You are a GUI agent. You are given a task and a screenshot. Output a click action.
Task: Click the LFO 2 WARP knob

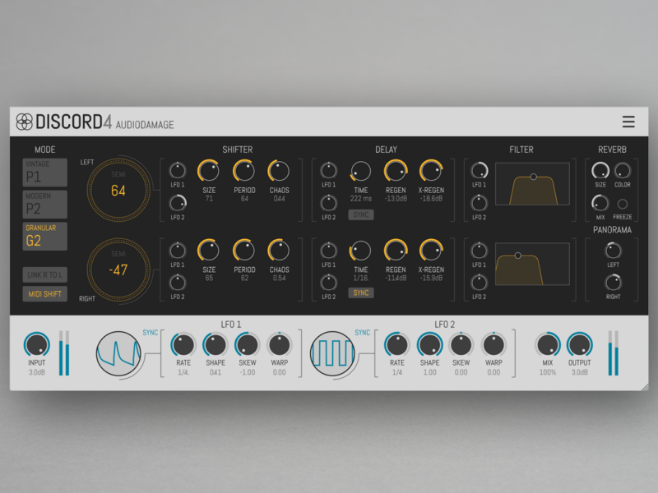click(493, 344)
